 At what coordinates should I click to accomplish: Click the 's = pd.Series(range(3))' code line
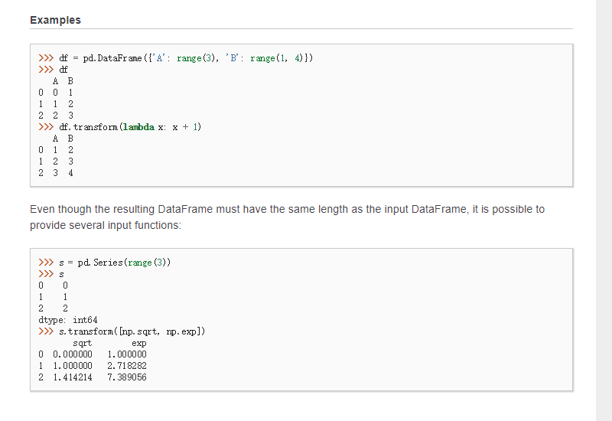click(105, 263)
